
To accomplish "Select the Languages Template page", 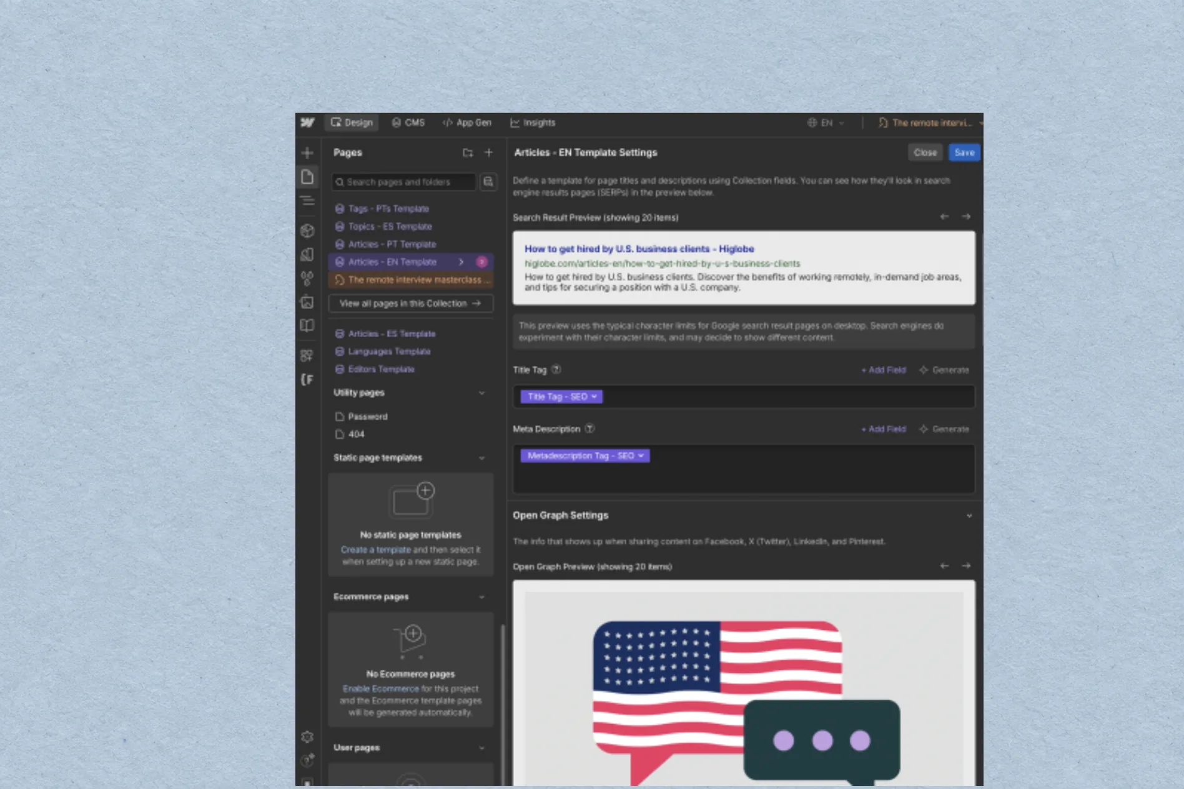I will (410, 351).
